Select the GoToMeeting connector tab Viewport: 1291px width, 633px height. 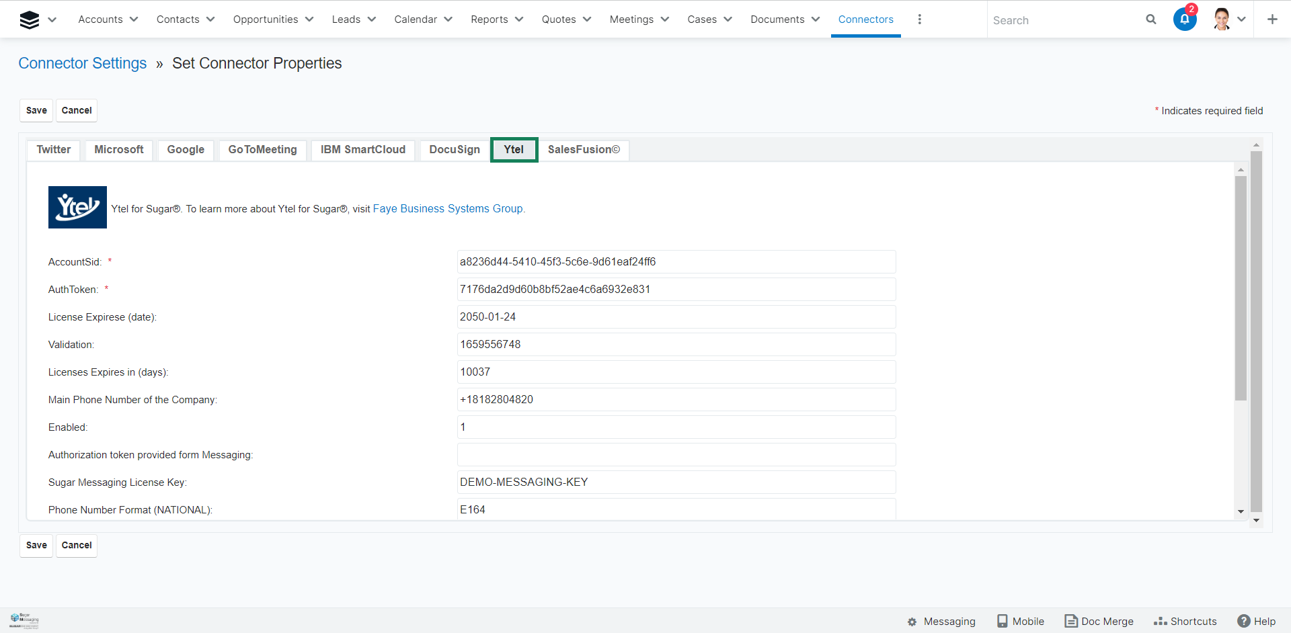tap(262, 150)
